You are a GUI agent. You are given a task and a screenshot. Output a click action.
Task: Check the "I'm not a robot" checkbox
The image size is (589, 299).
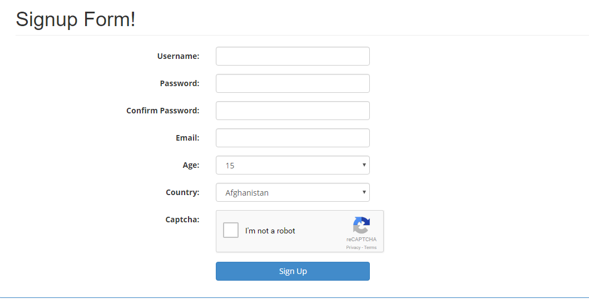click(x=231, y=230)
